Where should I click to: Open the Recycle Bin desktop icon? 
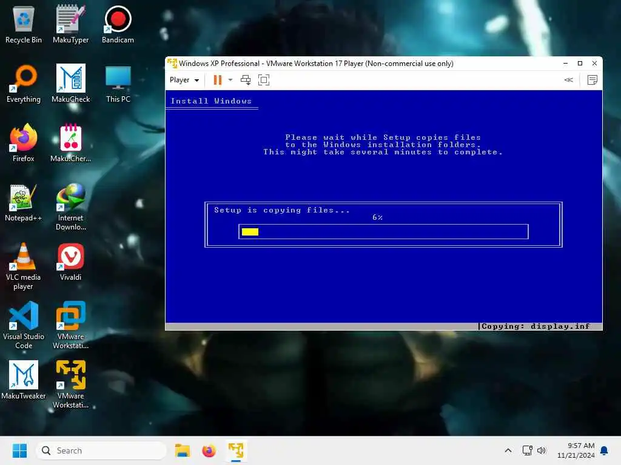pos(24,24)
